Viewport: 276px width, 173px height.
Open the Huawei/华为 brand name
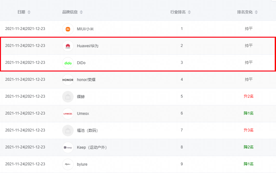[88, 46]
